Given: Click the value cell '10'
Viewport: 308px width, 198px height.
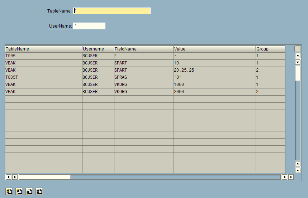Looking at the screenshot, I should click(215, 63).
